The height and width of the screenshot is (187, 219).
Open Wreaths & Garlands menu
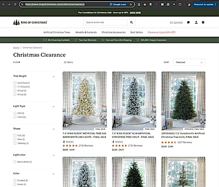[86, 32]
